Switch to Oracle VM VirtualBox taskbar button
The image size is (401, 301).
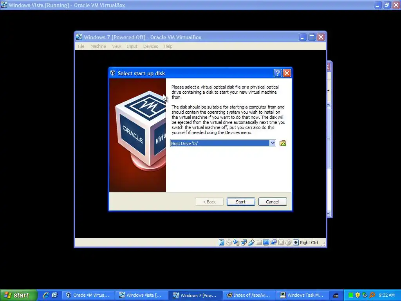tap(88, 295)
